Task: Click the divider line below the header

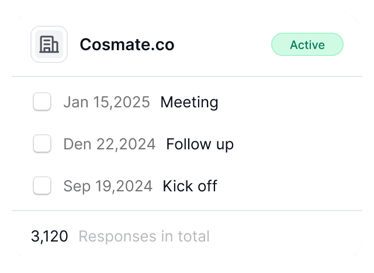Action: (x=187, y=76)
